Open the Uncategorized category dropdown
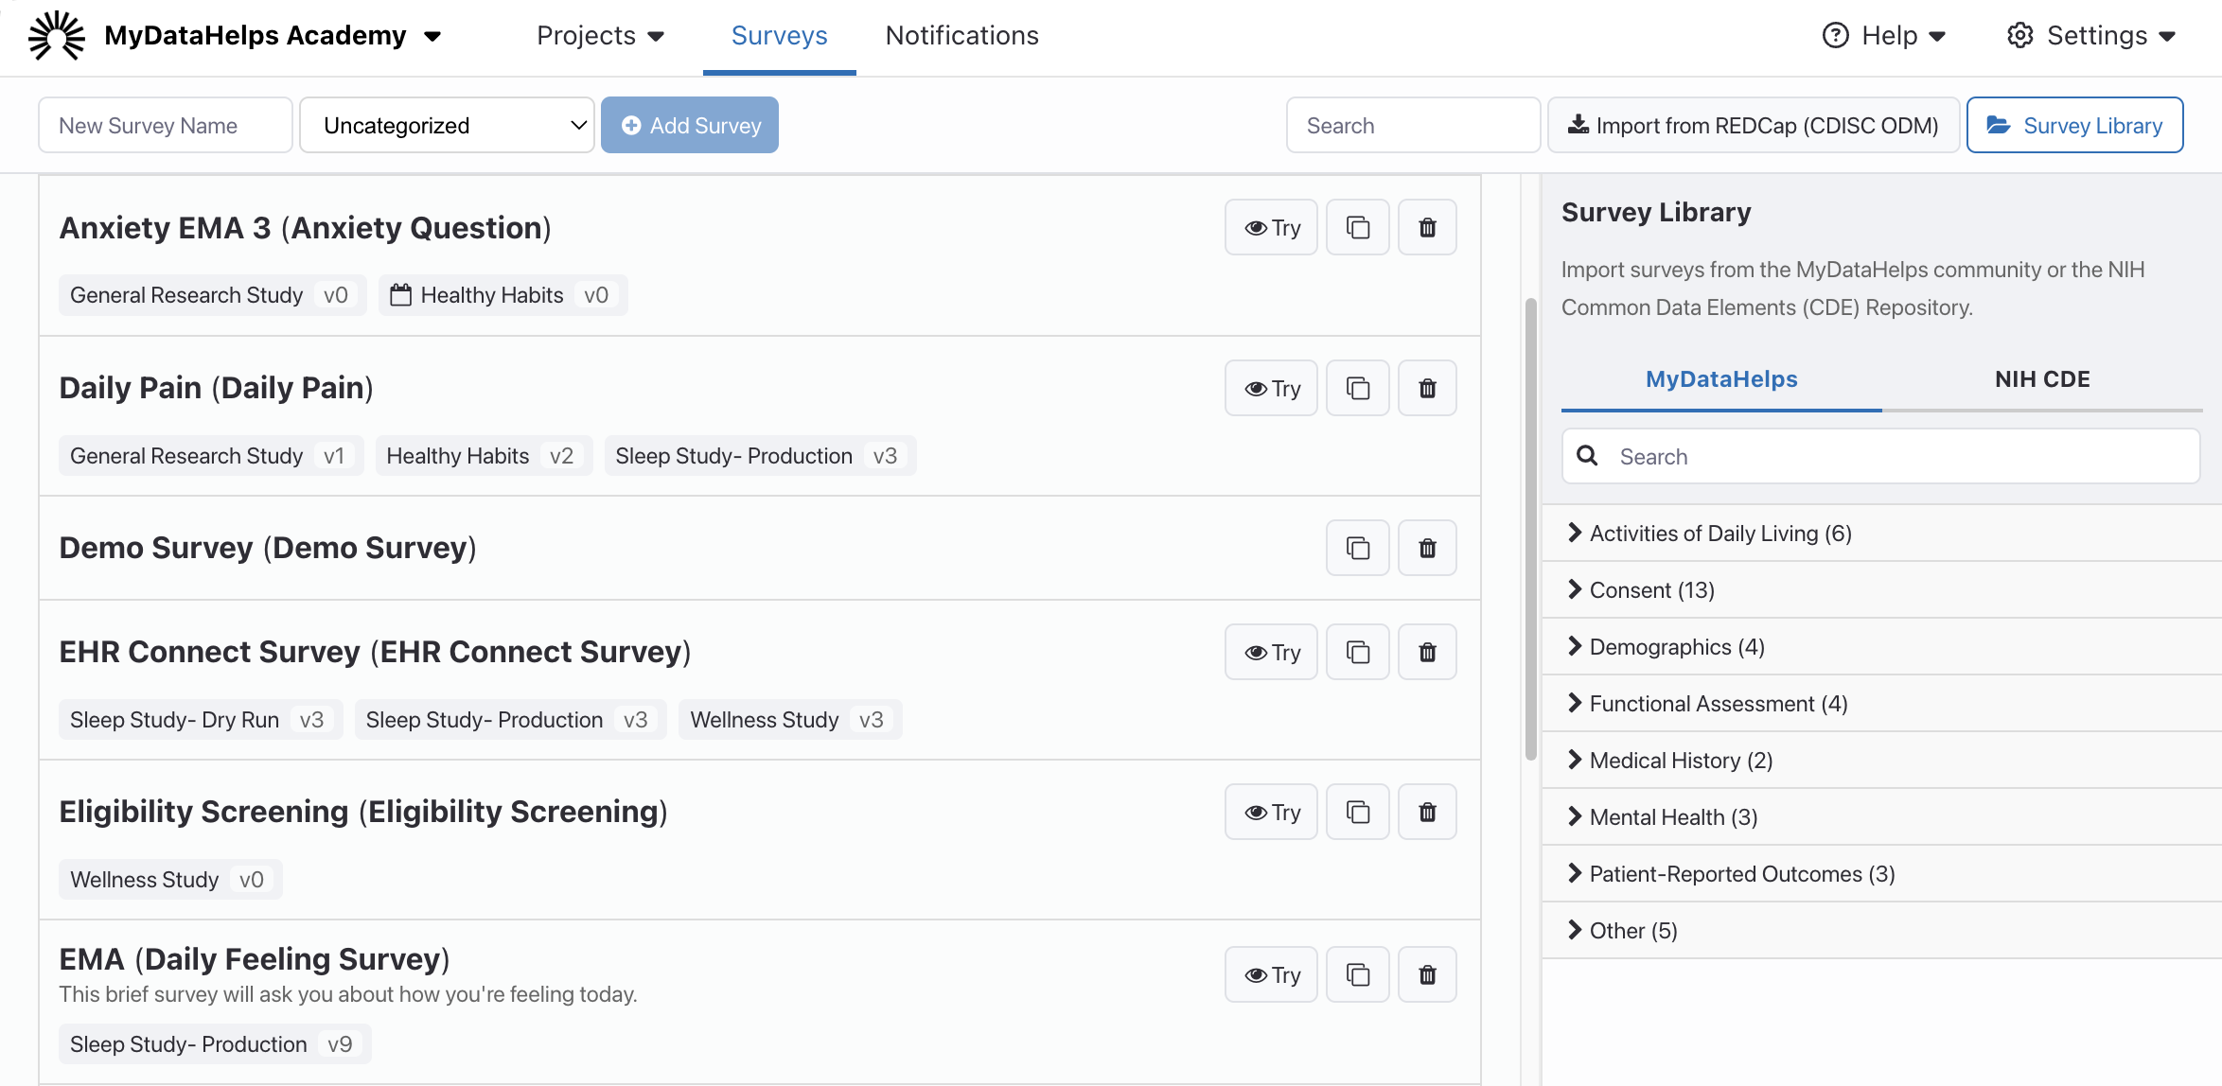The image size is (2222, 1086). click(x=447, y=125)
